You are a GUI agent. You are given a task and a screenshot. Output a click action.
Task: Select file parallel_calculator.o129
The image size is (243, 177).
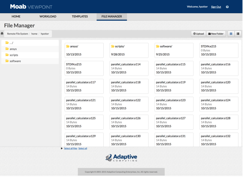coord(84,140)
